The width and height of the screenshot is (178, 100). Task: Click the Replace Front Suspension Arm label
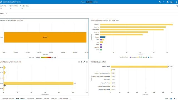point(102,73)
